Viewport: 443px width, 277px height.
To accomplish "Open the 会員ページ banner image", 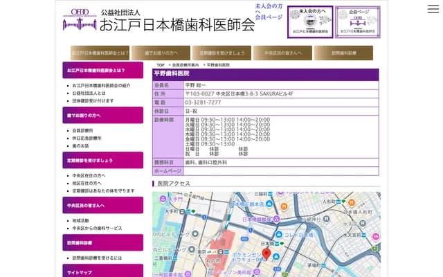I will pyautogui.click(x=357, y=22).
